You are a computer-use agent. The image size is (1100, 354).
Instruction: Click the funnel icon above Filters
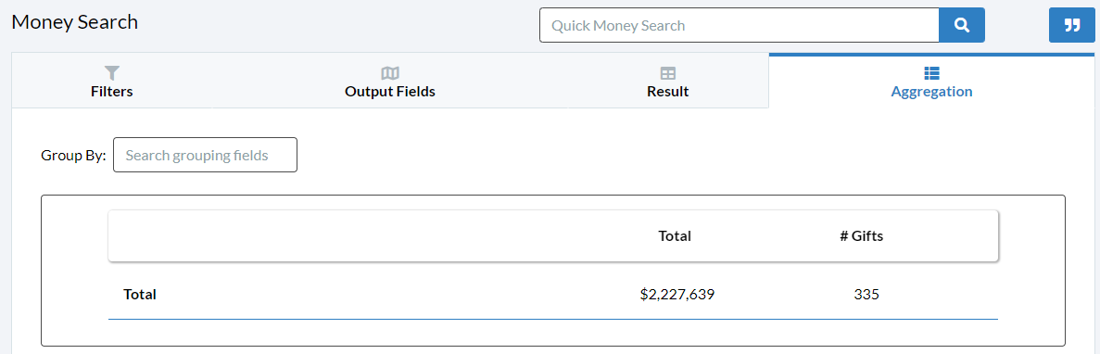(111, 73)
